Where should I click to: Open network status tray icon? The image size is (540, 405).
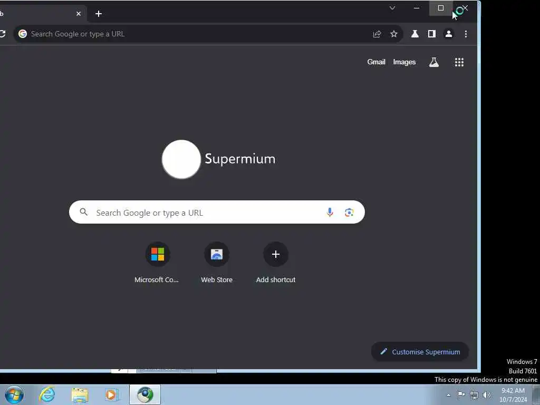[x=474, y=395]
